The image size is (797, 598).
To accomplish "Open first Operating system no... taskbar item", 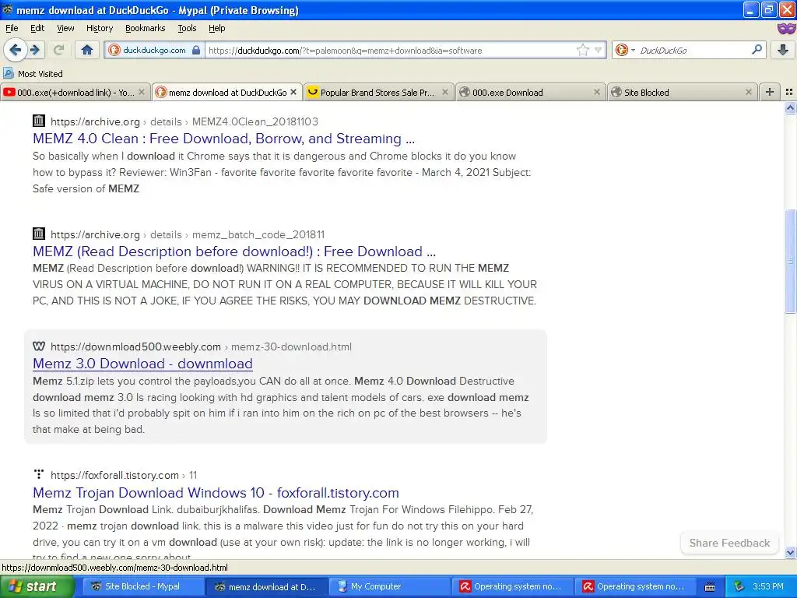I will 512,586.
